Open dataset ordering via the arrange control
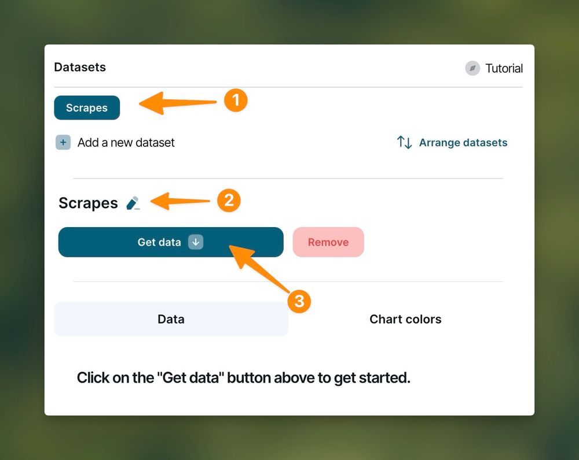This screenshot has width=579, height=460. (x=452, y=142)
